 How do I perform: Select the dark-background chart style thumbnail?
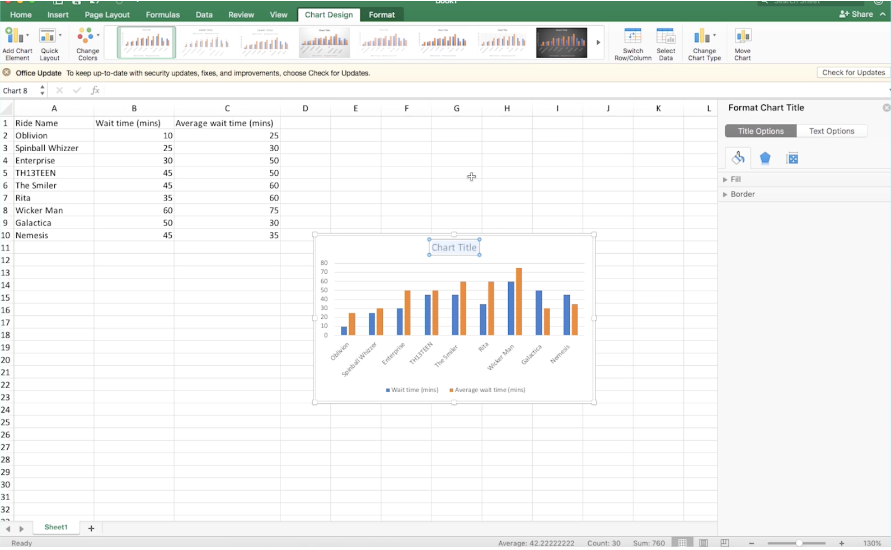[x=561, y=43]
